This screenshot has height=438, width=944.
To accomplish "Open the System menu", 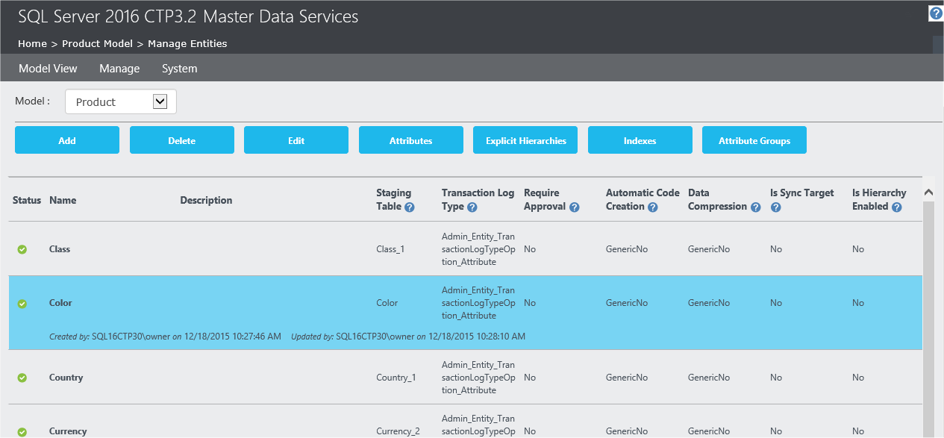I will [180, 69].
